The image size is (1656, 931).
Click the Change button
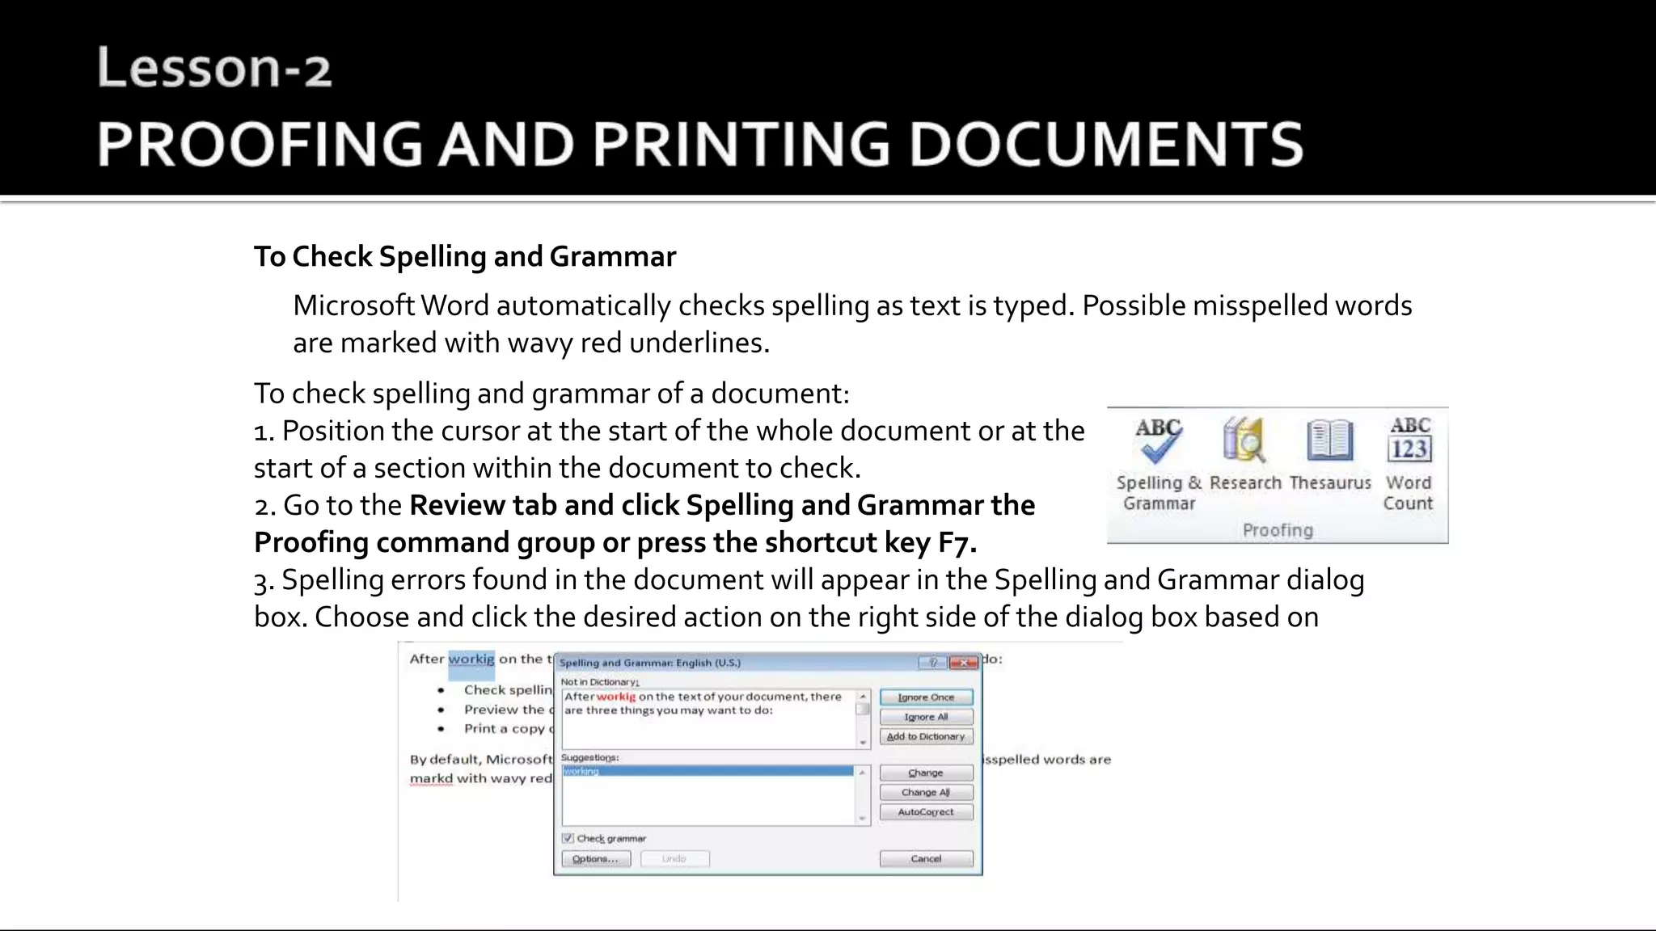tap(926, 773)
